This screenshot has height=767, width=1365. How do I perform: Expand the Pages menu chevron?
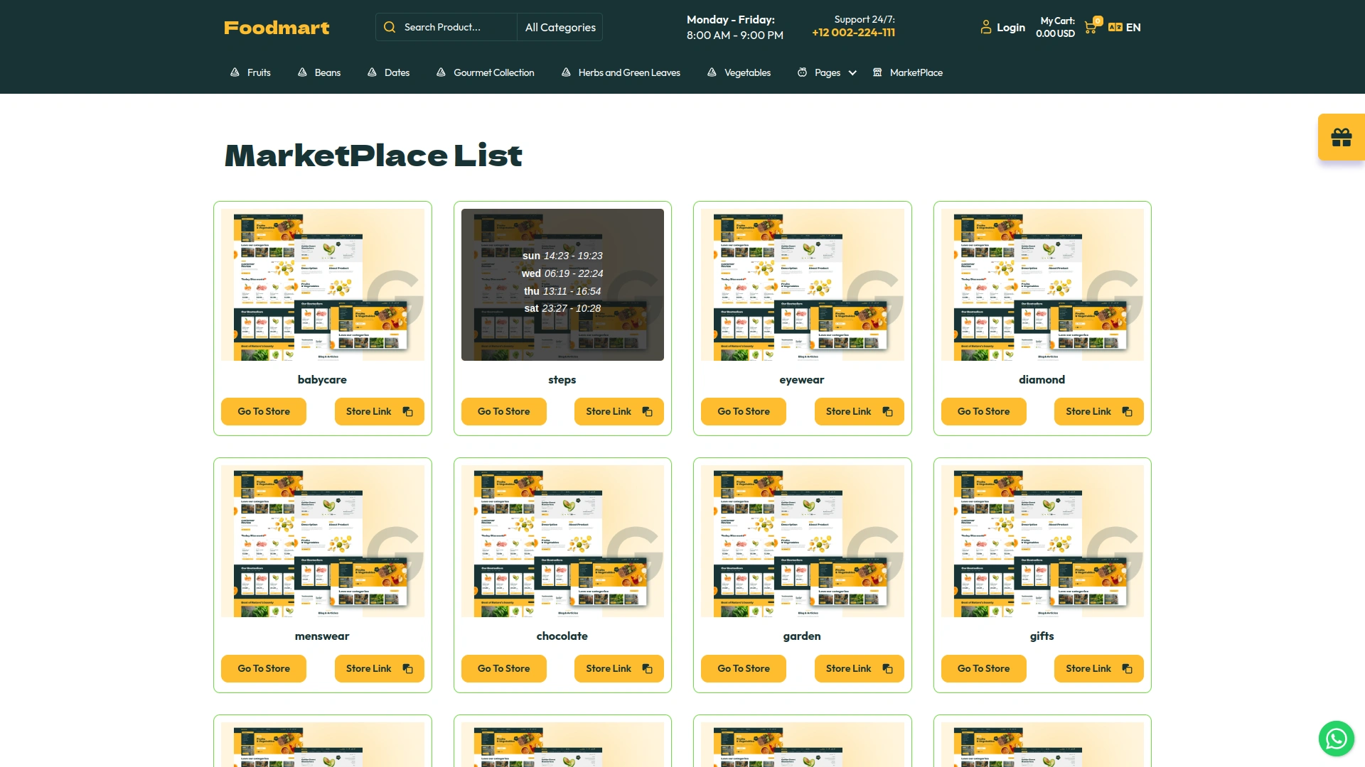(x=852, y=73)
